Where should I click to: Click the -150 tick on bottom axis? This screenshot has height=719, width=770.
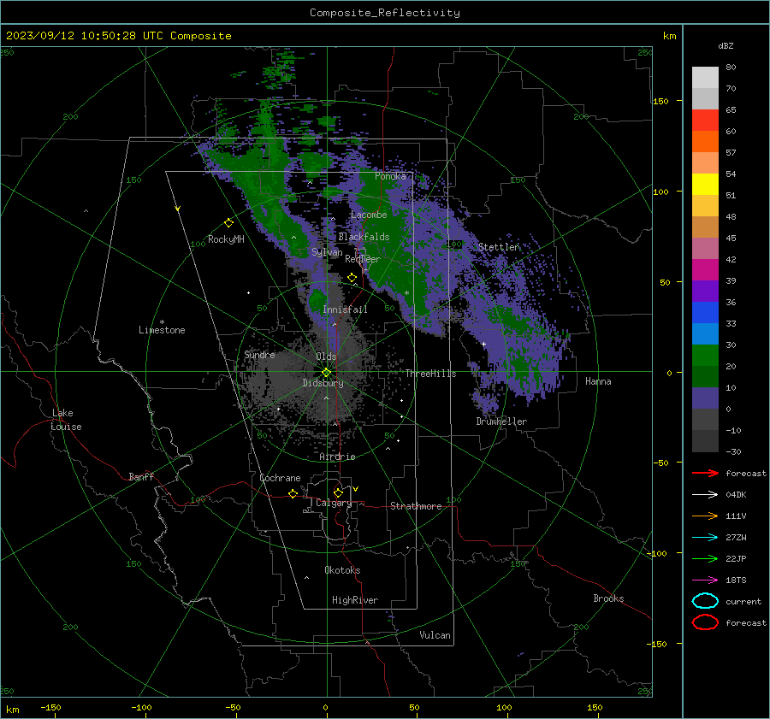(50, 707)
